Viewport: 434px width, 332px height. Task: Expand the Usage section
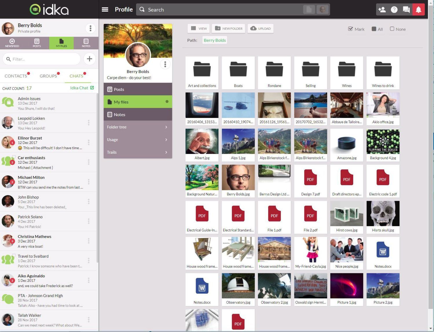click(138, 140)
